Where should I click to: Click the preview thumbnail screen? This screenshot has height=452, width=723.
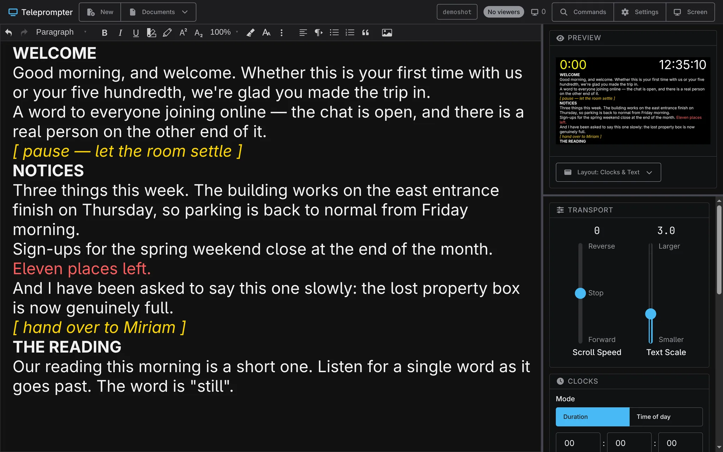pyautogui.click(x=633, y=101)
